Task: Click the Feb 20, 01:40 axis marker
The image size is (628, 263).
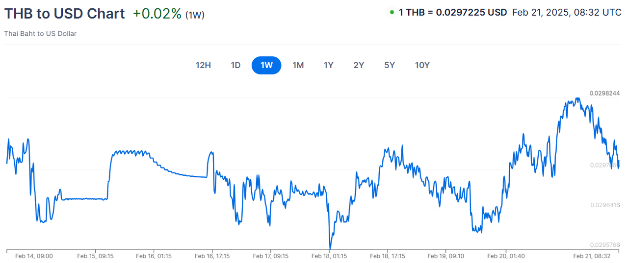Action: [506, 256]
